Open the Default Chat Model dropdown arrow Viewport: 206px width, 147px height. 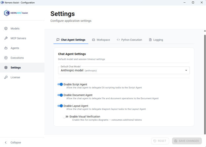[186, 70]
